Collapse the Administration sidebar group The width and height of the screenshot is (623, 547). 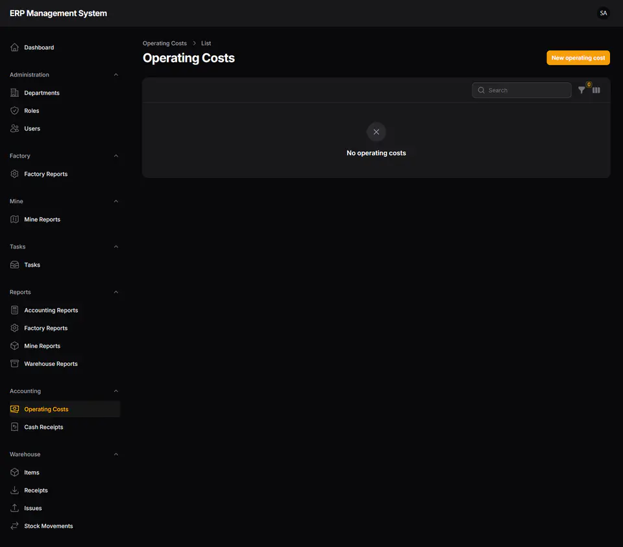tap(116, 75)
